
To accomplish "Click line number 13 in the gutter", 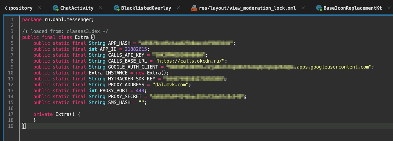I will [11, 90].
